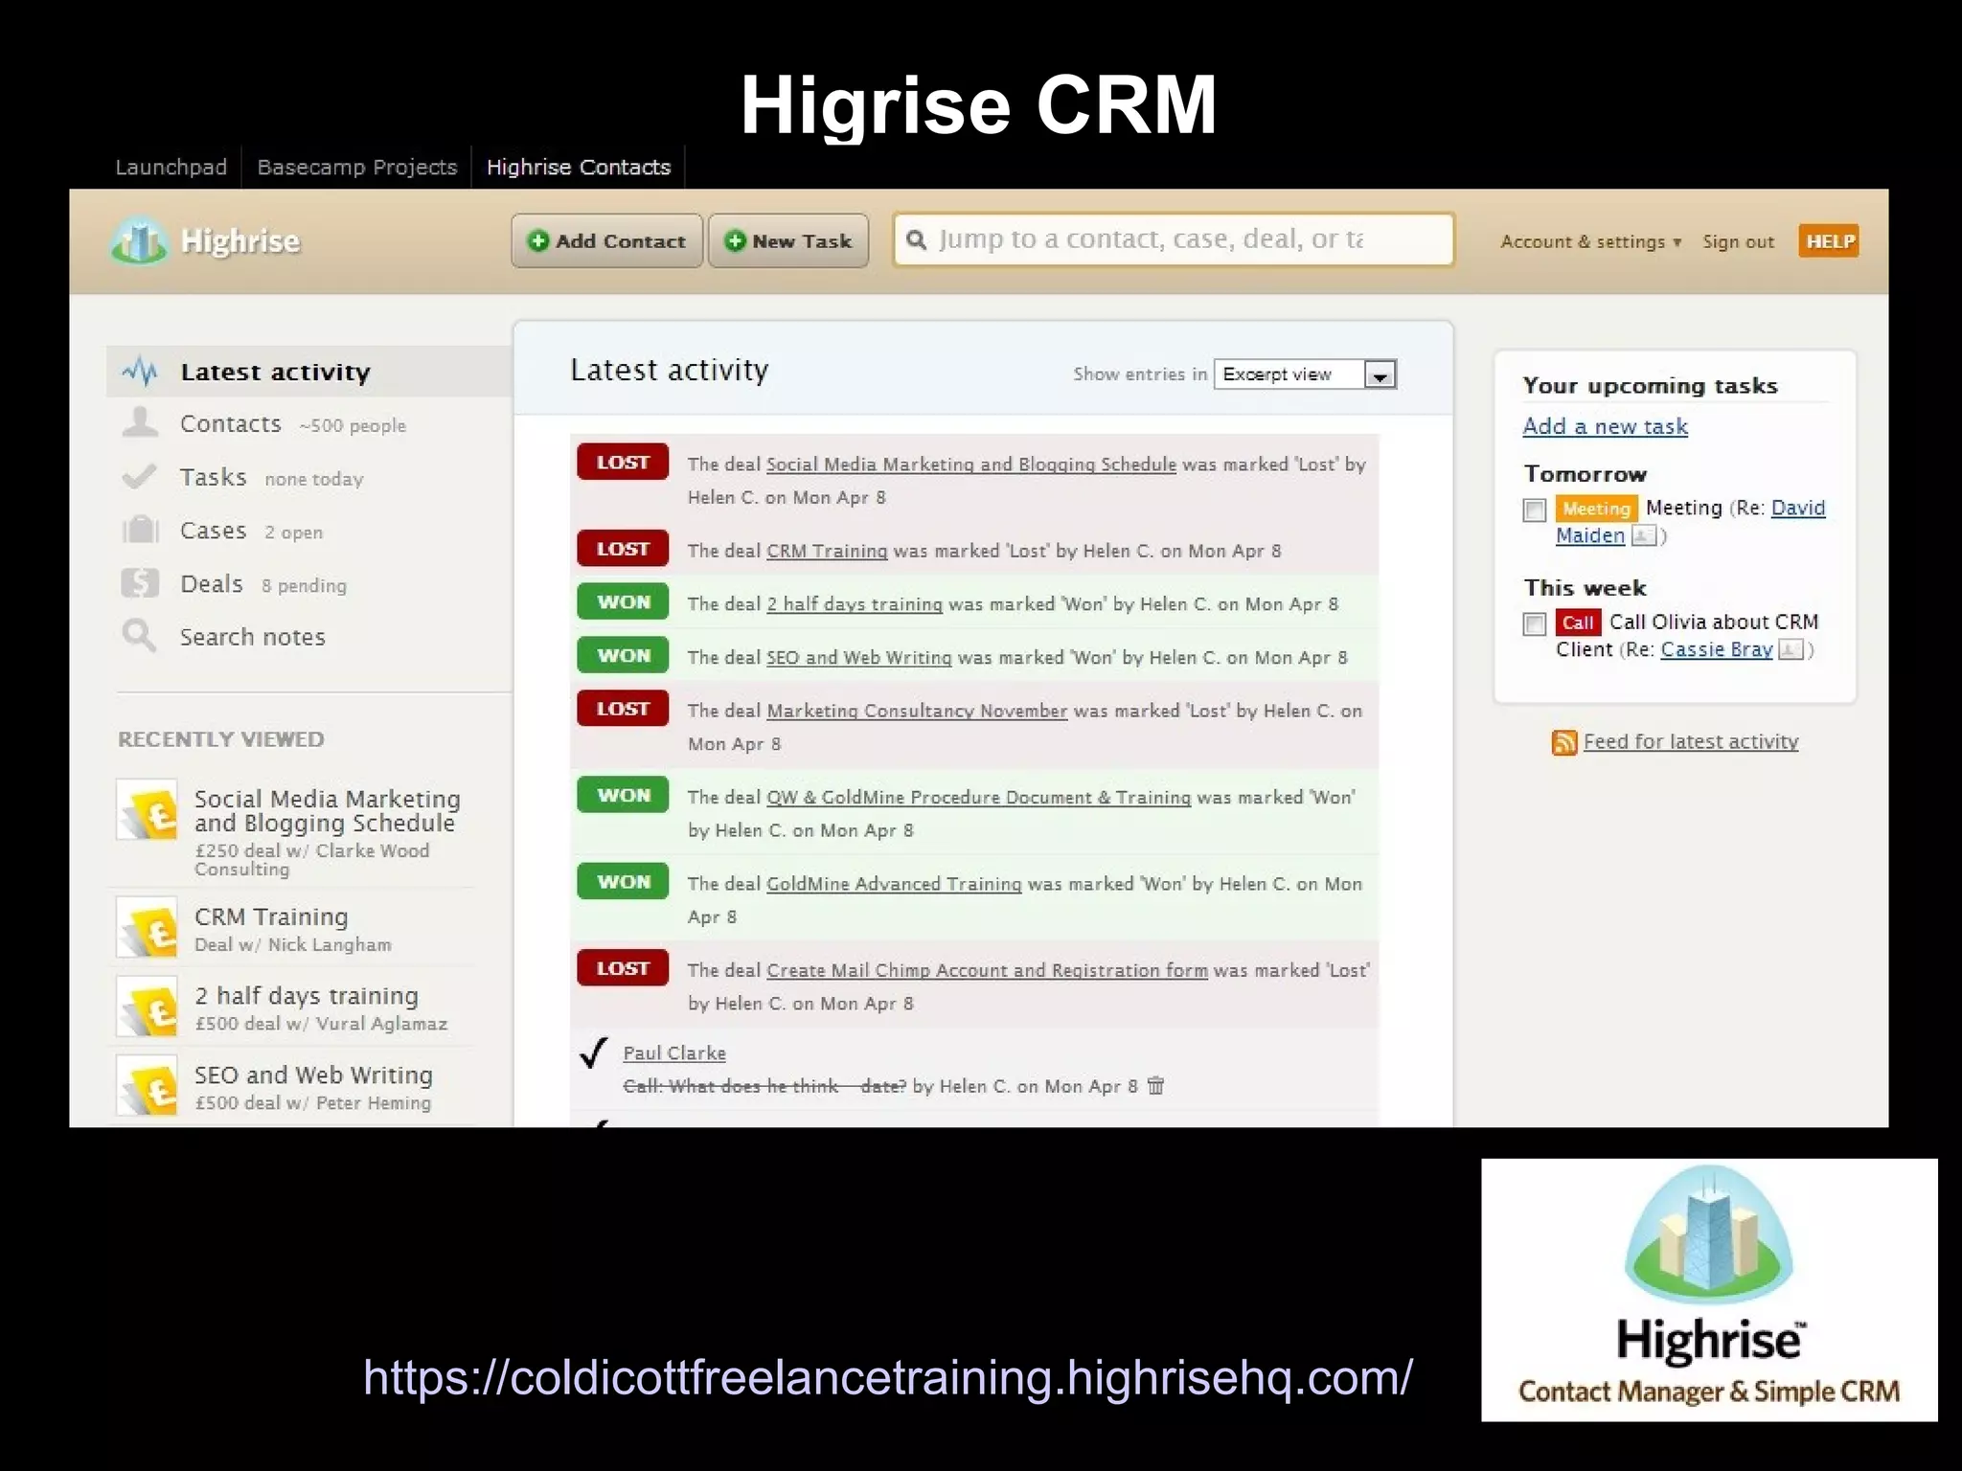Image resolution: width=1962 pixels, height=1471 pixels.
Task: Open Create Mail Chimp Account deal link
Action: [987, 970]
